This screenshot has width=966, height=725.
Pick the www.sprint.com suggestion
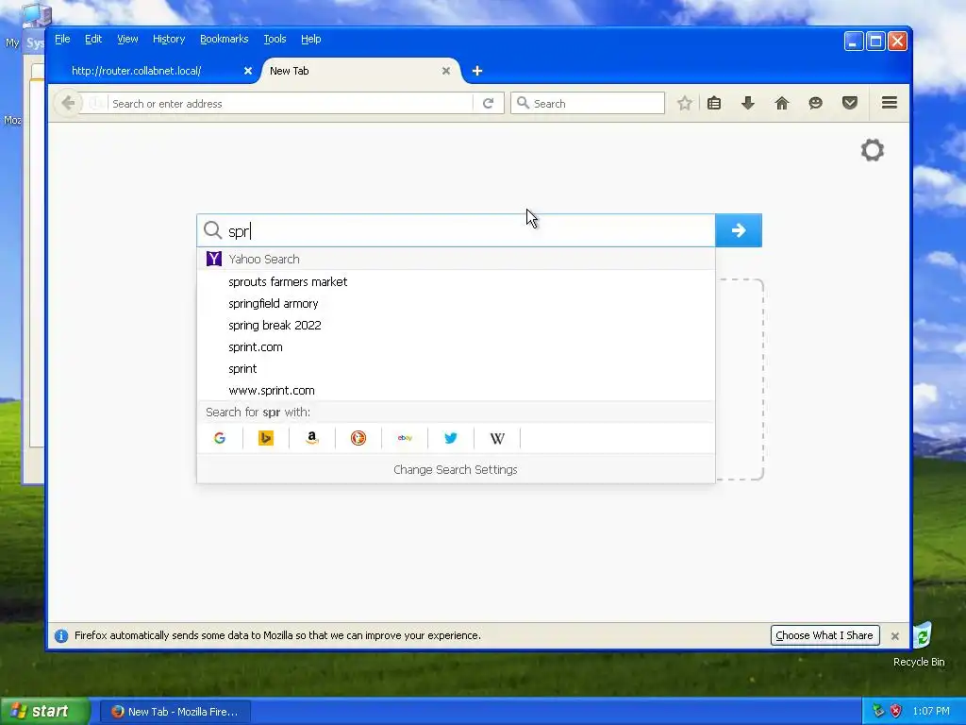tap(456, 390)
